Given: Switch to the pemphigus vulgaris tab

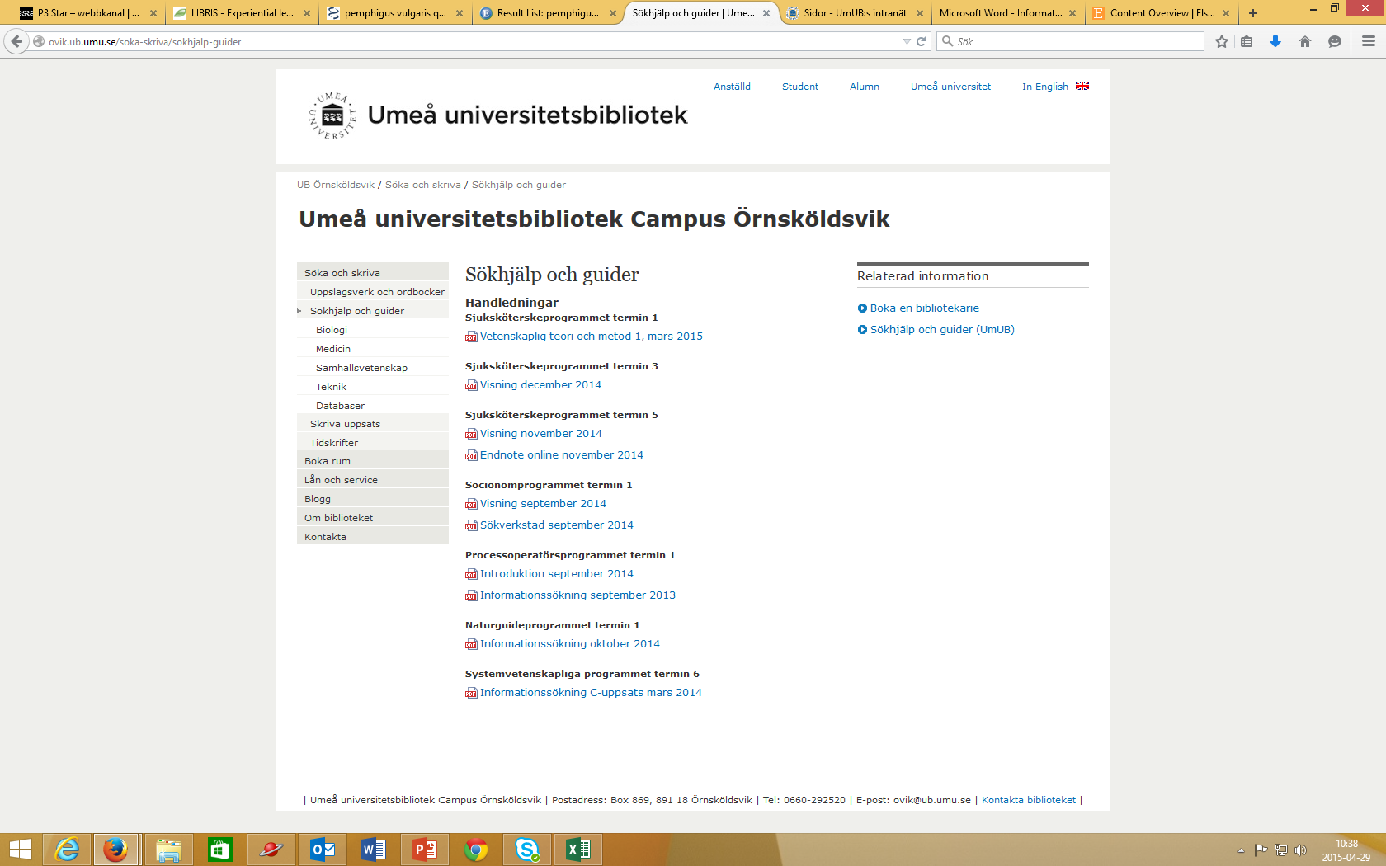Looking at the screenshot, I should tap(395, 13).
